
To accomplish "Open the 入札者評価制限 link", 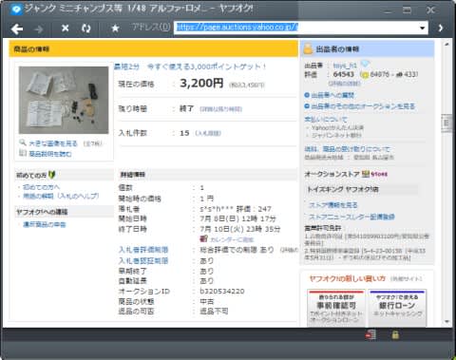I will click(143, 250).
